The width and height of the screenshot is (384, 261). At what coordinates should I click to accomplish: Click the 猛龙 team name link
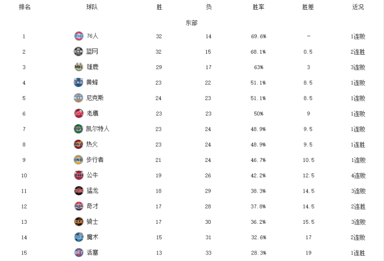click(x=92, y=191)
